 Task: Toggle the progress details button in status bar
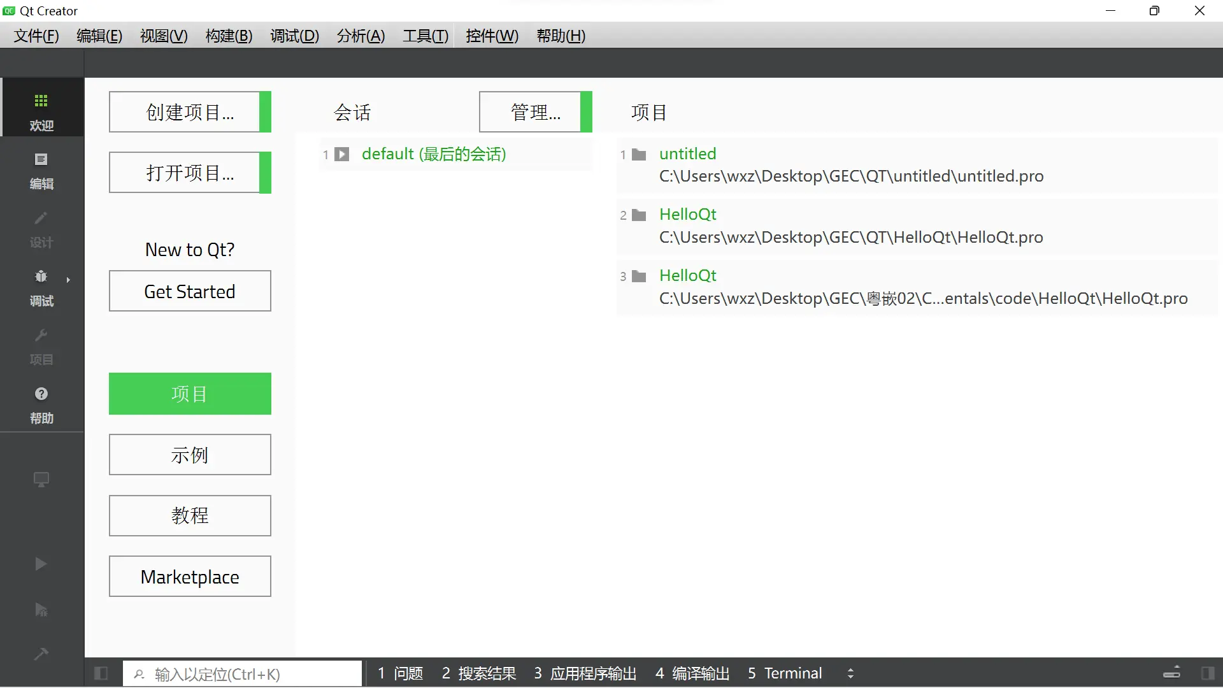tap(1172, 673)
